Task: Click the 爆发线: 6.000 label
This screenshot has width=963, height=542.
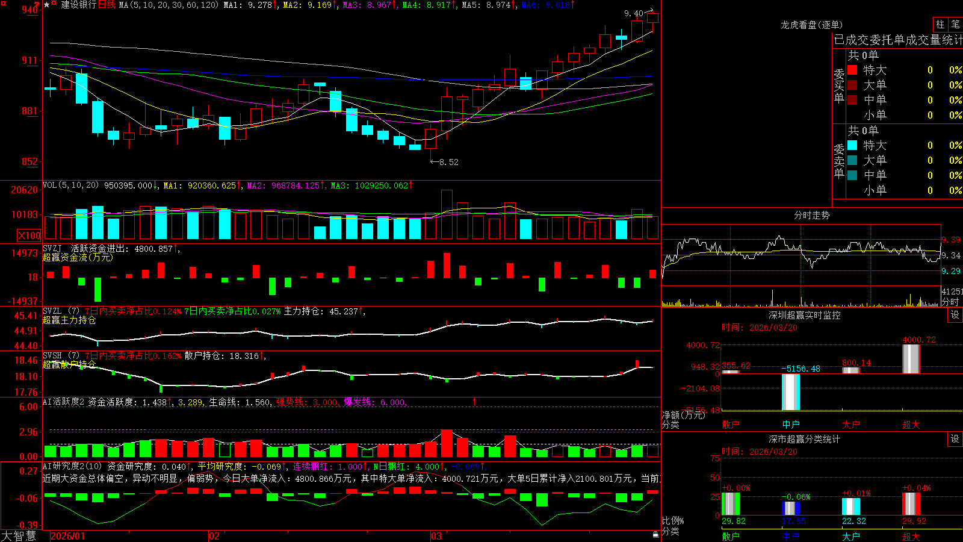Action: pyautogui.click(x=375, y=402)
